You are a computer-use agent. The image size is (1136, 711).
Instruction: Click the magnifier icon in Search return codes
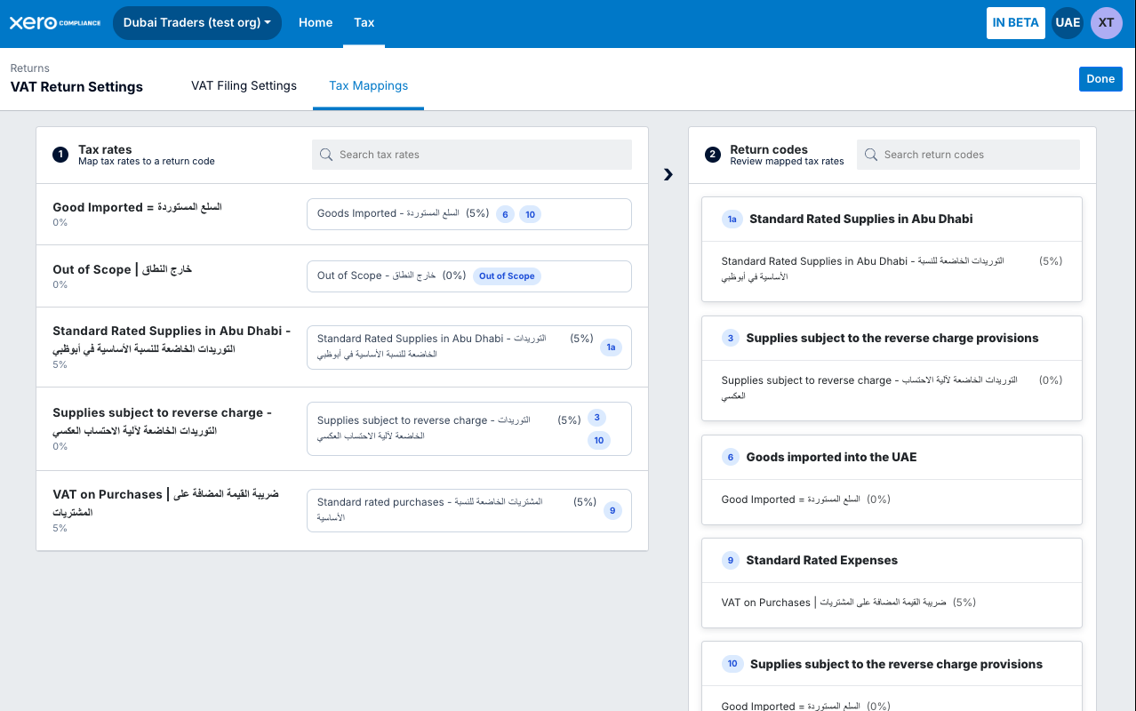pos(871,155)
